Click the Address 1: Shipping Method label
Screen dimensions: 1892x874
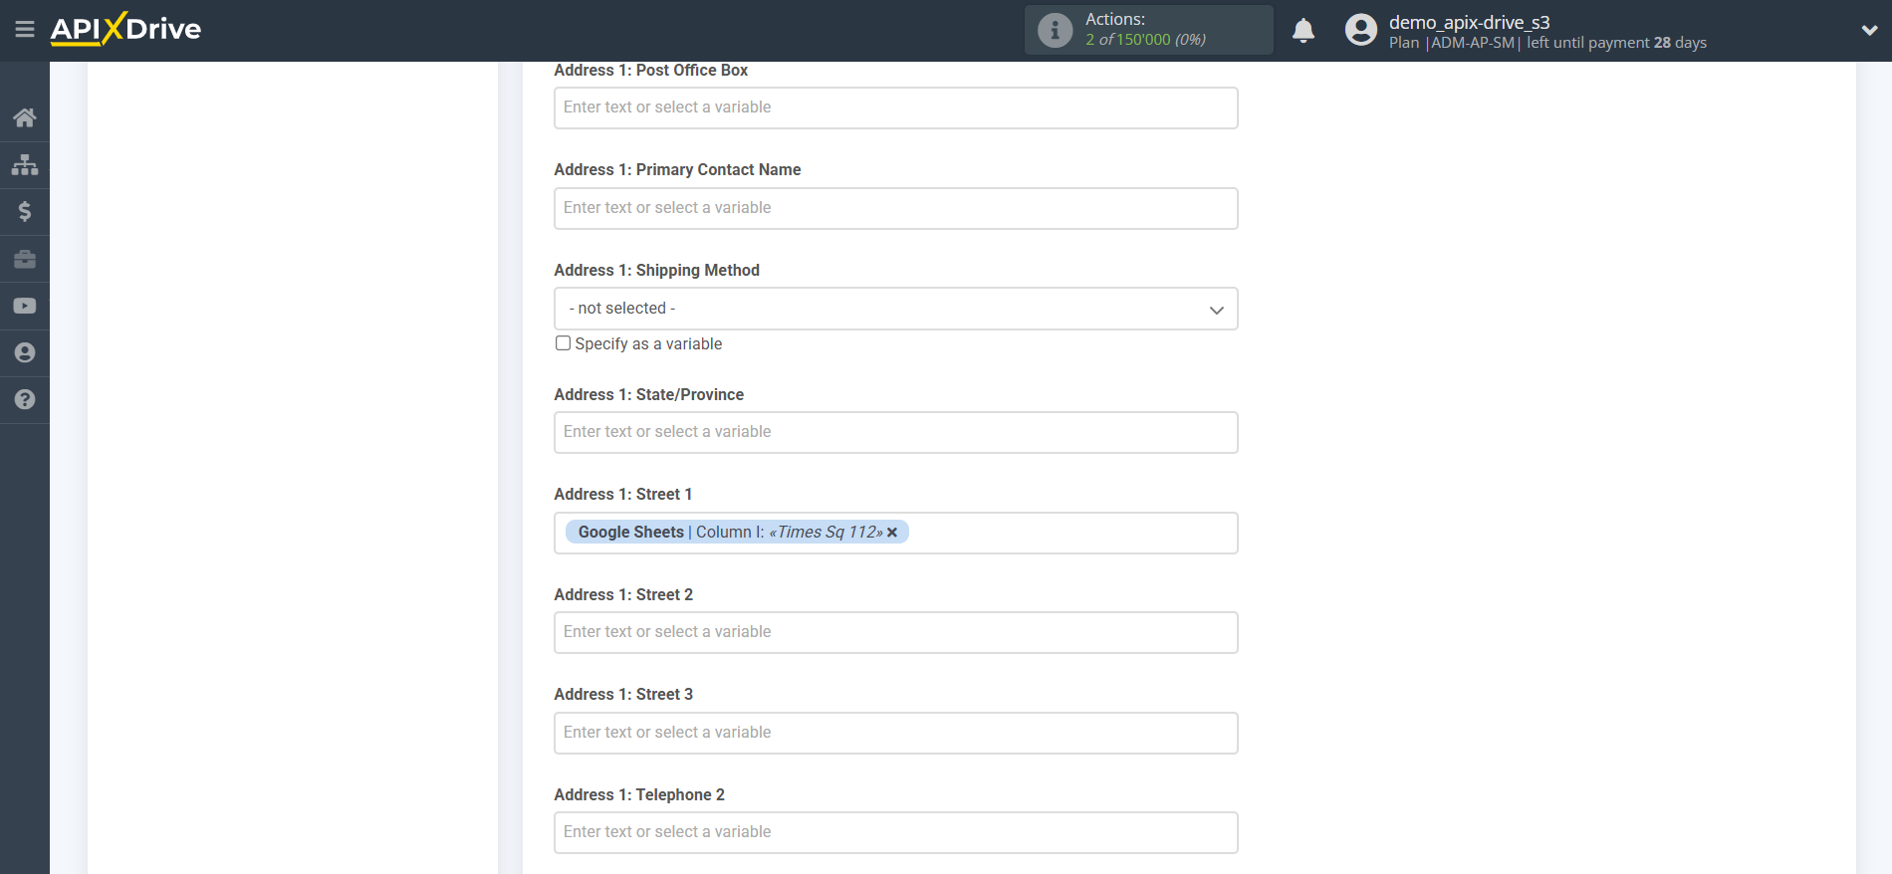[656, 270]
